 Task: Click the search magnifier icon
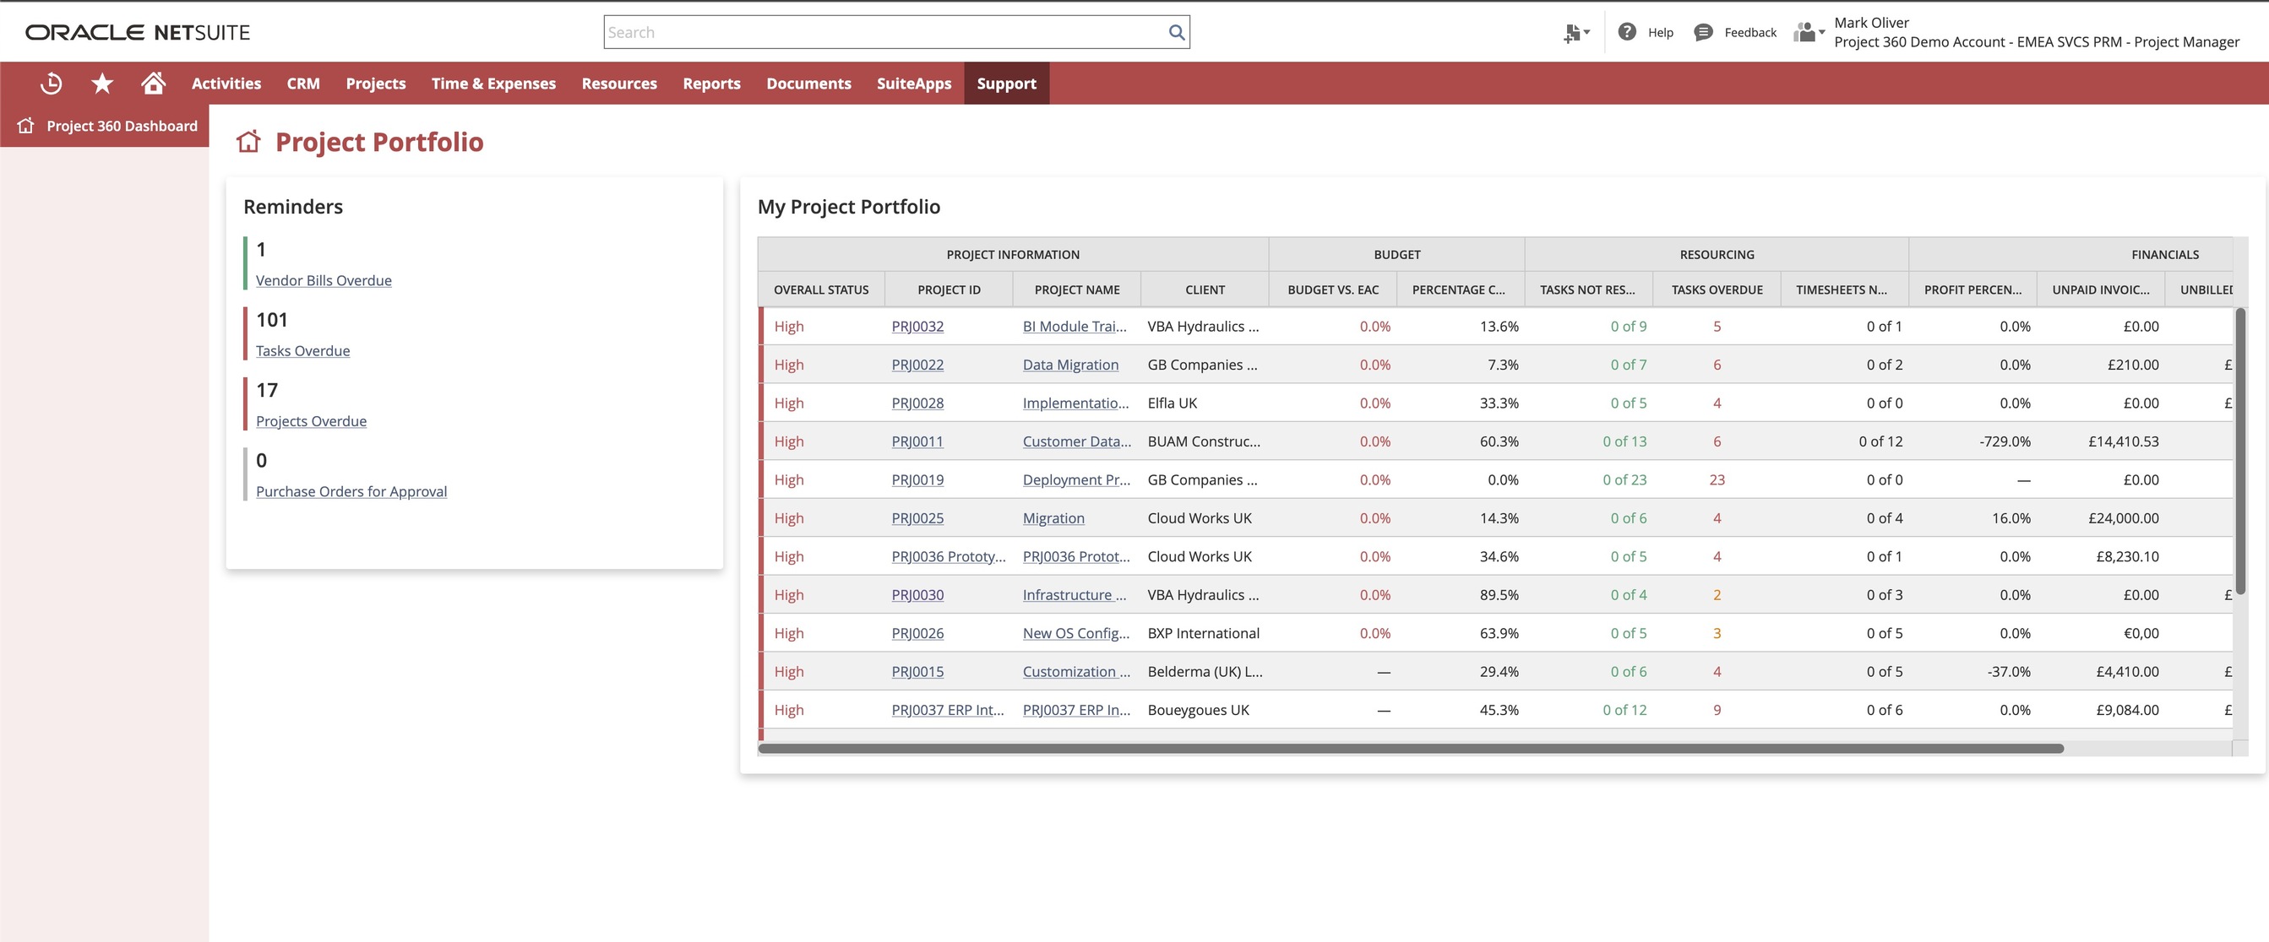click(1176, 32)
